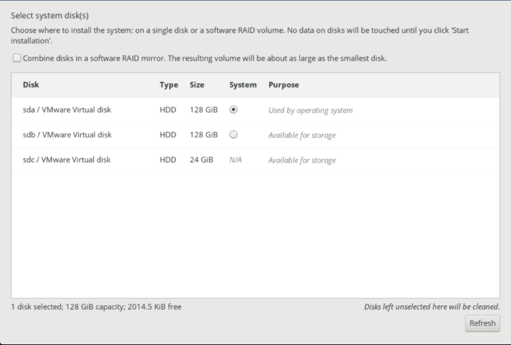Click the '1 disk selected' status text
This screenshot has height=345, width=511.
pos(37,307)
